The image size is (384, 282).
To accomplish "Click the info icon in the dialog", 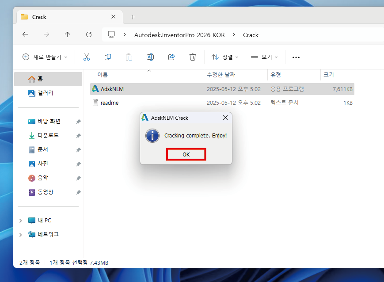I will click(152, 136).
